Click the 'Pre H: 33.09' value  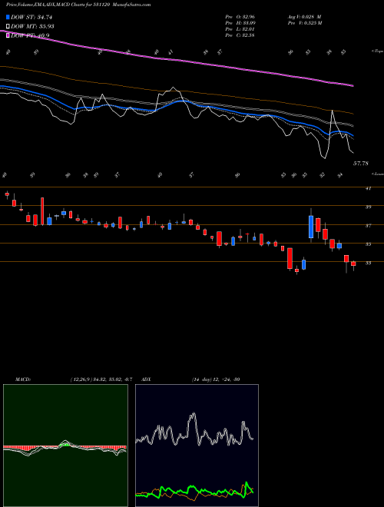240,23
